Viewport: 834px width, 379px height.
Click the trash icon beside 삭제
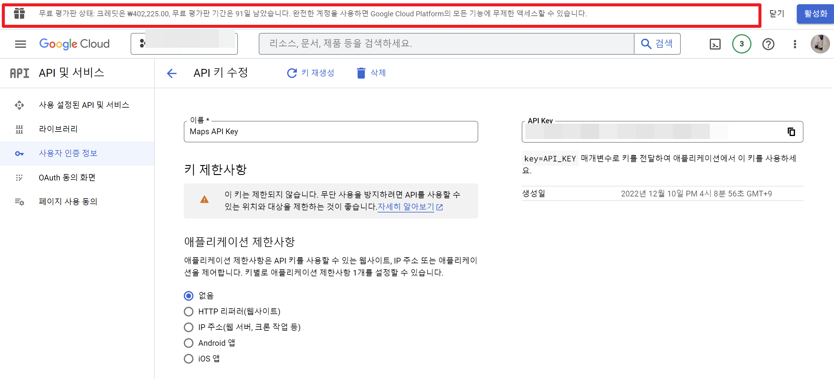point(361,73)
